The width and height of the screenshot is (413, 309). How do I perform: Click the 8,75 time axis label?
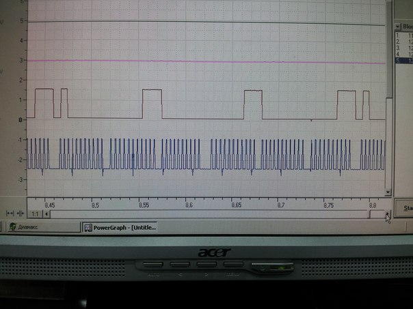(x=328, y=205)
